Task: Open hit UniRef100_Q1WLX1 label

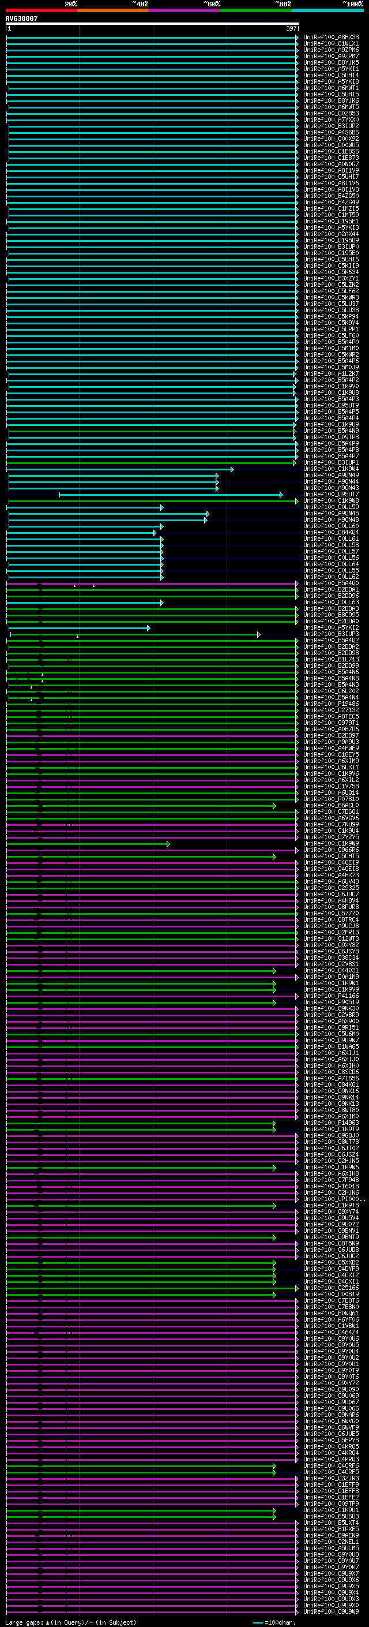Action: coord(331,44)
